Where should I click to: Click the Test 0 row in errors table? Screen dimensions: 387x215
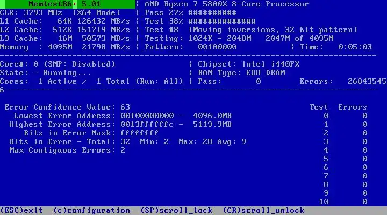pyautogui.click(x=346, y=116)
